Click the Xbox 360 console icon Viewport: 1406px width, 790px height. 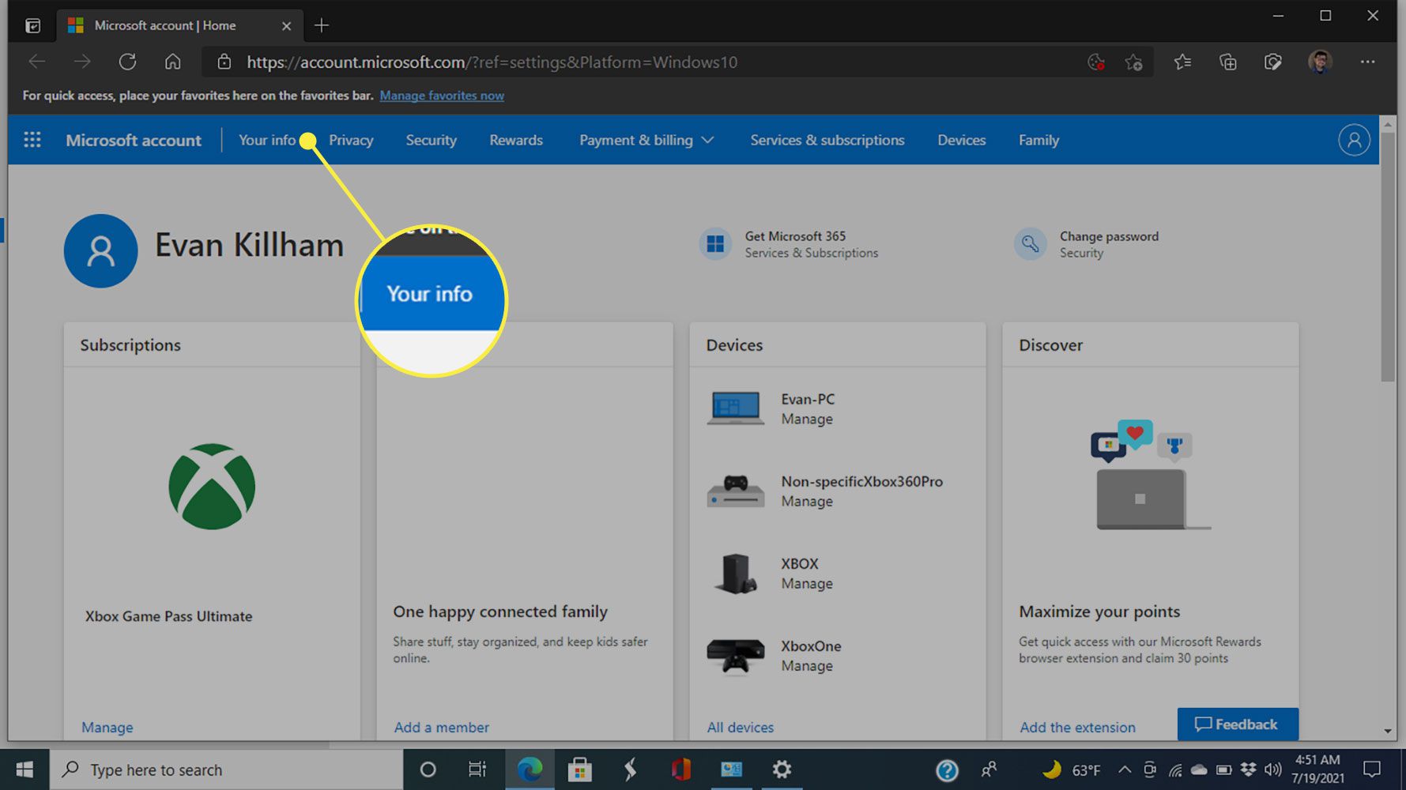pos(735,491)
